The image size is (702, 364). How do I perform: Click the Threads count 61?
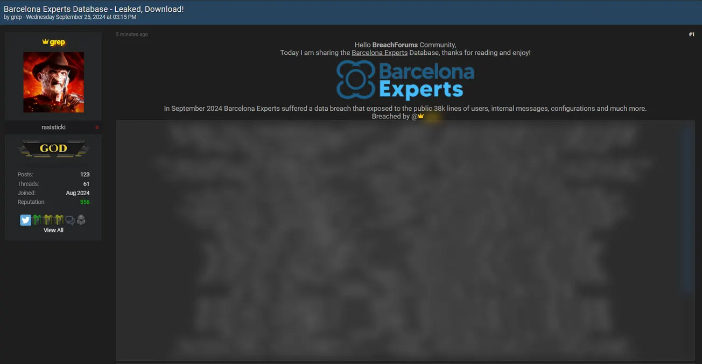pyautogui.click(x=86, y=184)
